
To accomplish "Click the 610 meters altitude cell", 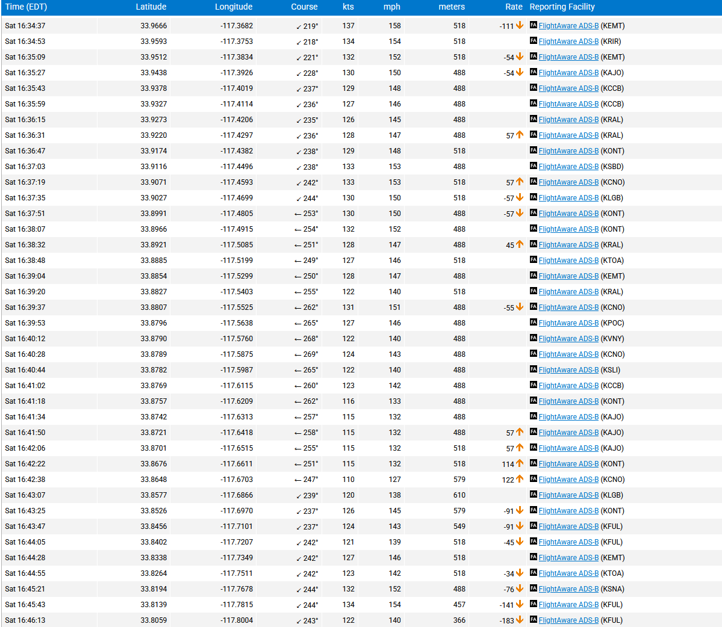I will pos(459,495).
